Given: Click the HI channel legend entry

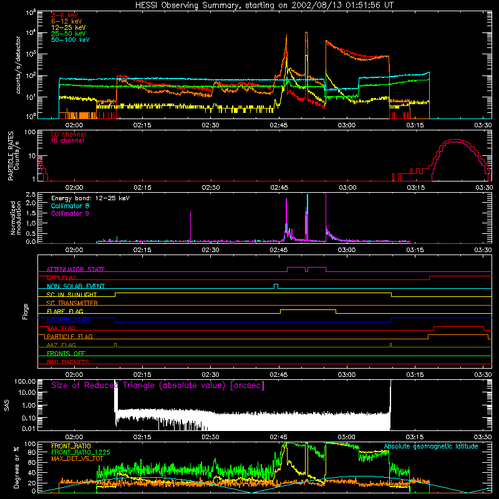Looking at the screenshot, I should tap(67, 141).
